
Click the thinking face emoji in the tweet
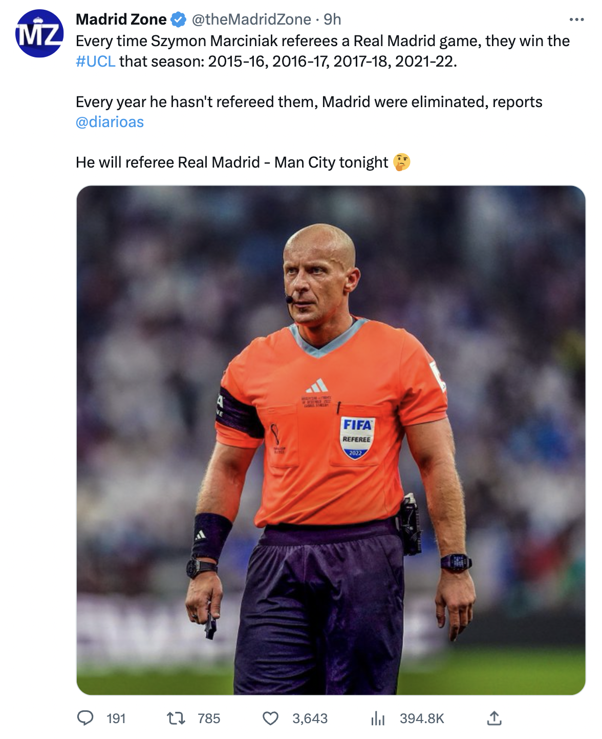402,162
